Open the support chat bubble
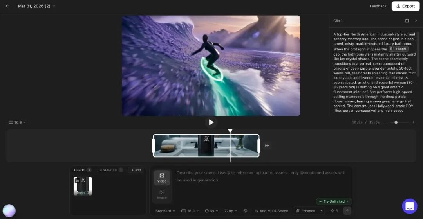Screen dimensions: 423x219 pyautogui.click(x=410, y=206)
